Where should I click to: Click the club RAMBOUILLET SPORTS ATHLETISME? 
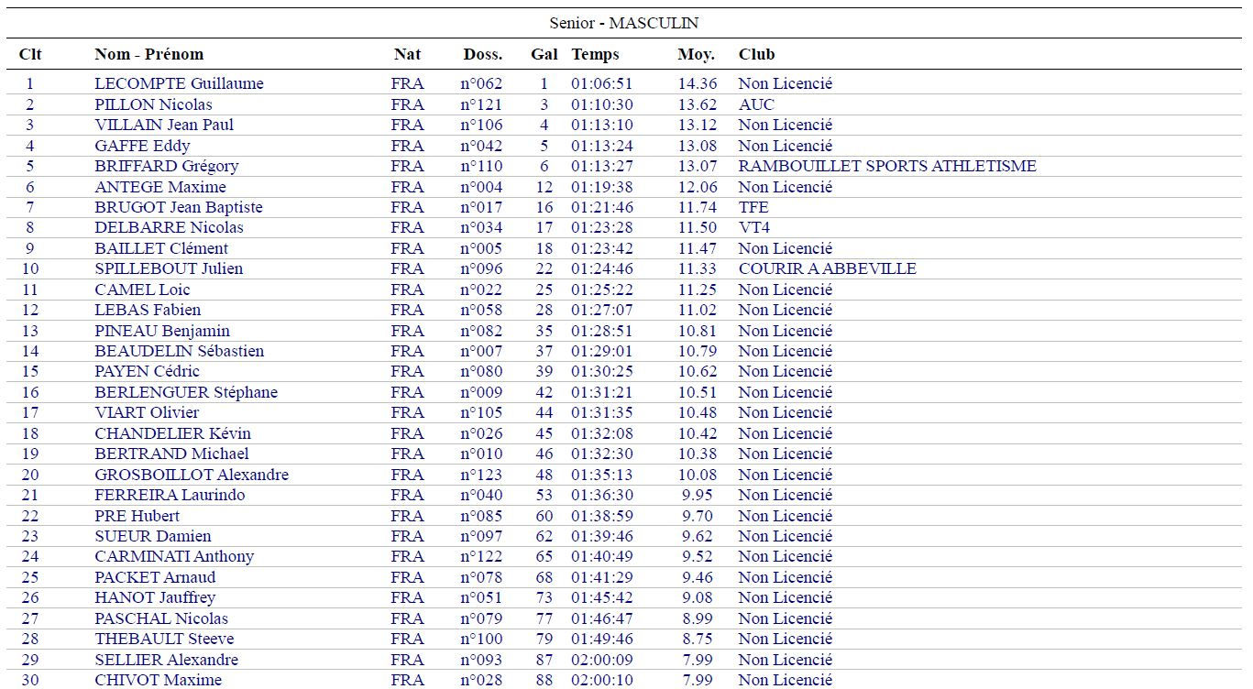[887, 166]
